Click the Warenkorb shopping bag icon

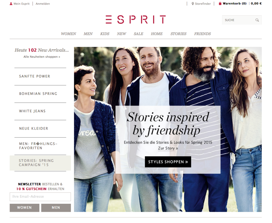click(x=220, y=4)
